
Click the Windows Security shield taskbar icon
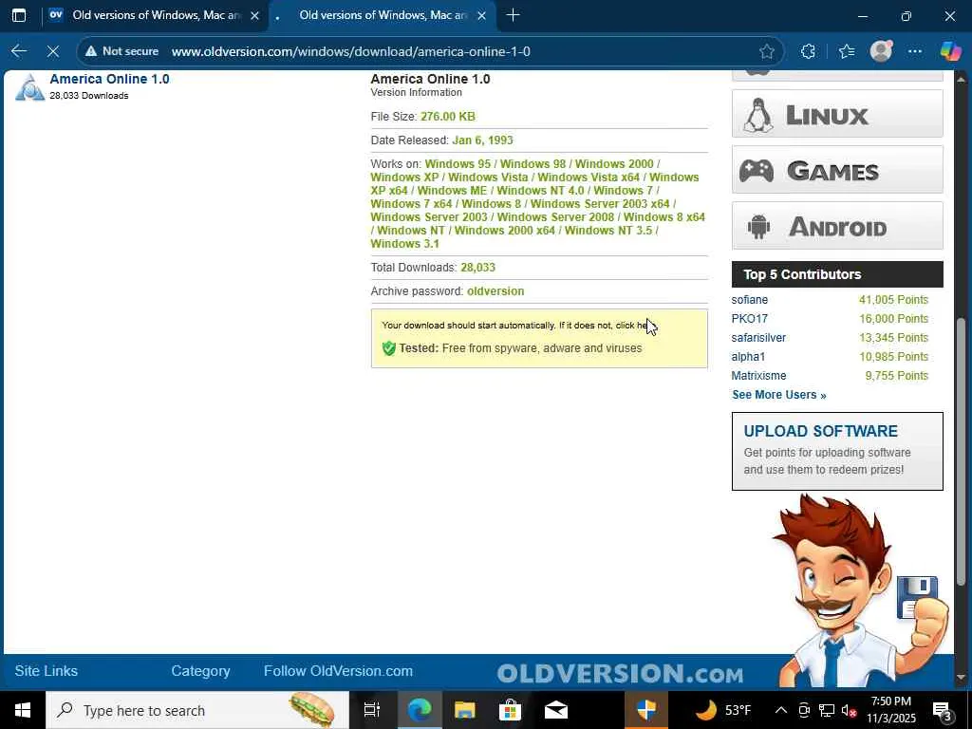point(646,710)
